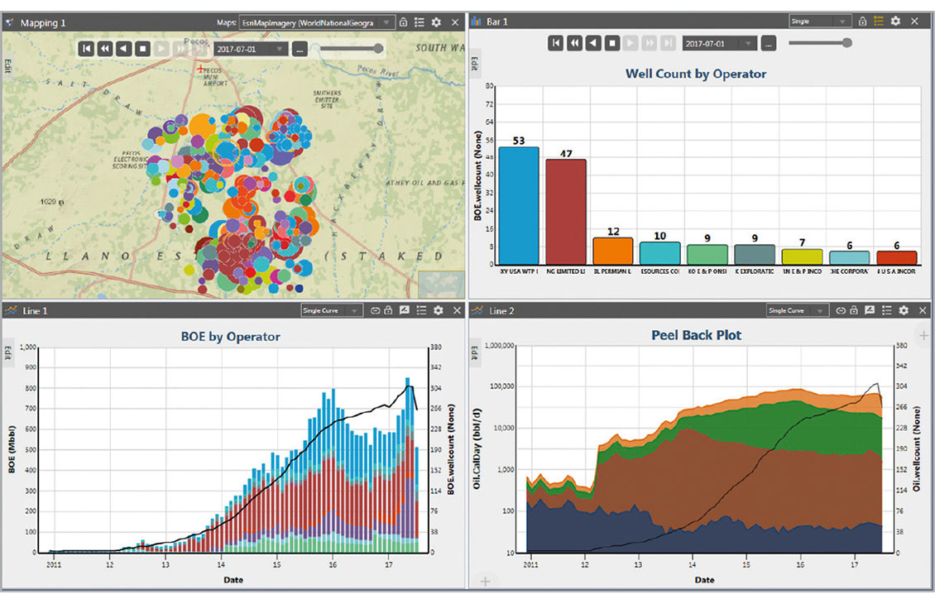This screenshot has height=604, width=935.
Task: Click the Bar 1 chart icon
Action: tap(476, 22)
